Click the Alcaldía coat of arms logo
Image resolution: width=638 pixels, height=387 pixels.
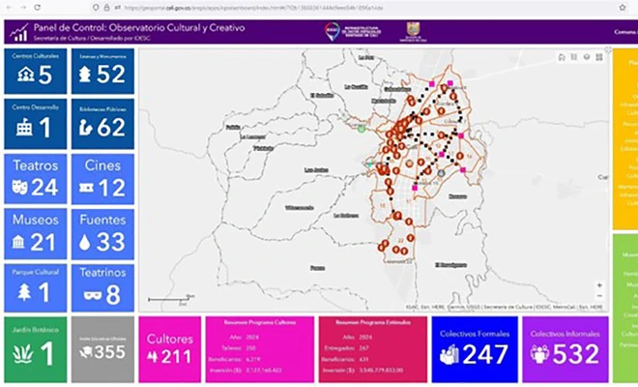pos(413,31)
